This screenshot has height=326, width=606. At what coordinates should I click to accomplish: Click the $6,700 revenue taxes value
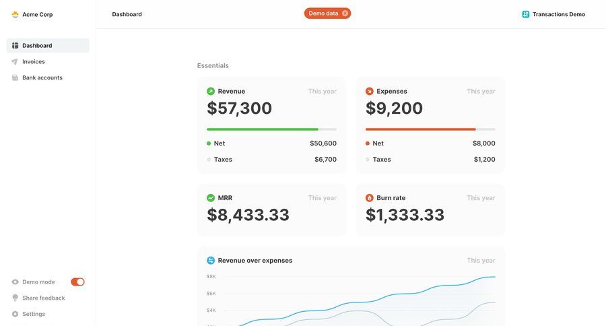(325, 160)
